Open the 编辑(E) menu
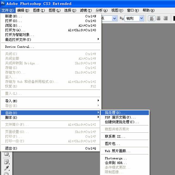Screen dimensions: 175x175 coord(23,10)
